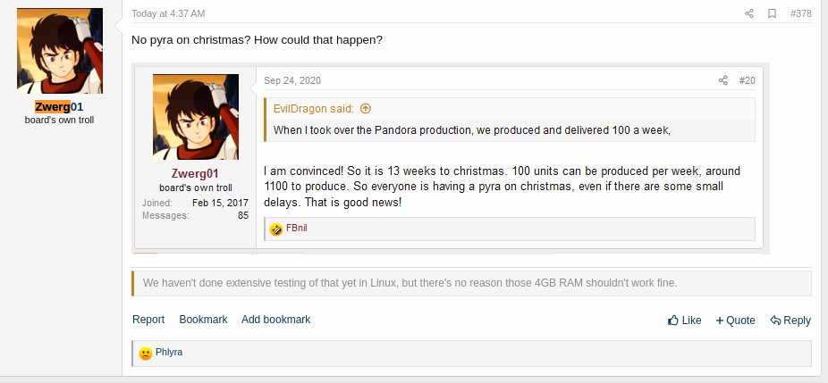Like this post with thumbs-up
The height and width of the screenshot is (383, 828).
[684, 321]
